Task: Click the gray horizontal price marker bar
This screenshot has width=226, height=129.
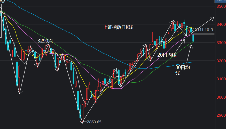Action: pyautogui.click(x=204, y=34)
